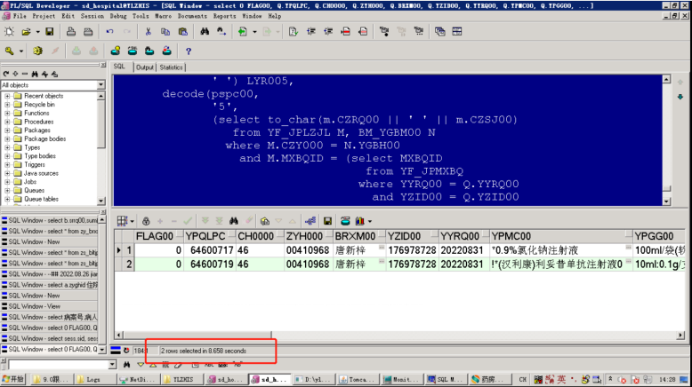Click cell 64600719 in row 2
Image resolution: width=692 pixels, height=387 pixels.
coord(209,265)
